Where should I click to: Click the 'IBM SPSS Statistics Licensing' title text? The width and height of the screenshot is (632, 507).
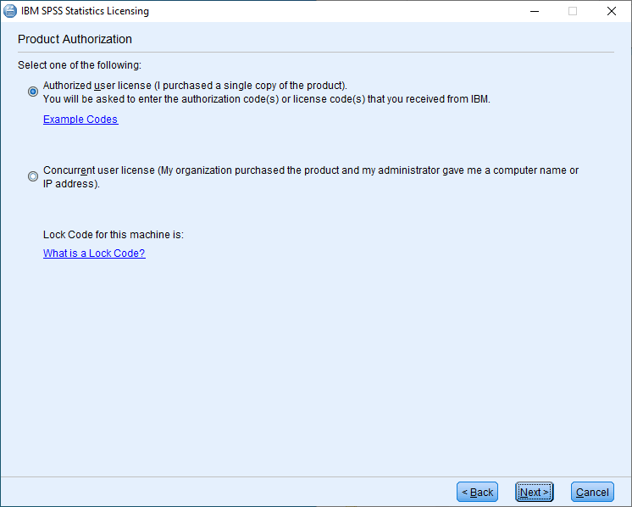click(x=91, y=11)
